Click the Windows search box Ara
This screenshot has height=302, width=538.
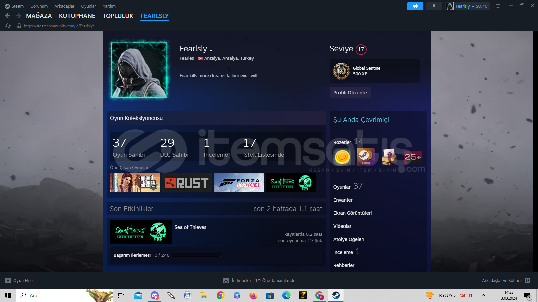pyautogui.click(x=65, y=295)
